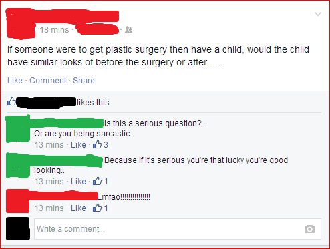Attach a photo using the camera icon

pos(309,229)
